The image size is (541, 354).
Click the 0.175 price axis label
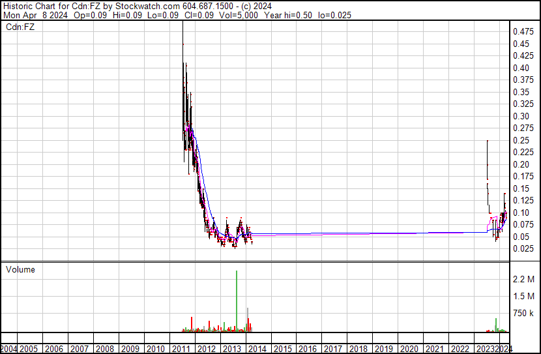[523, 176]
